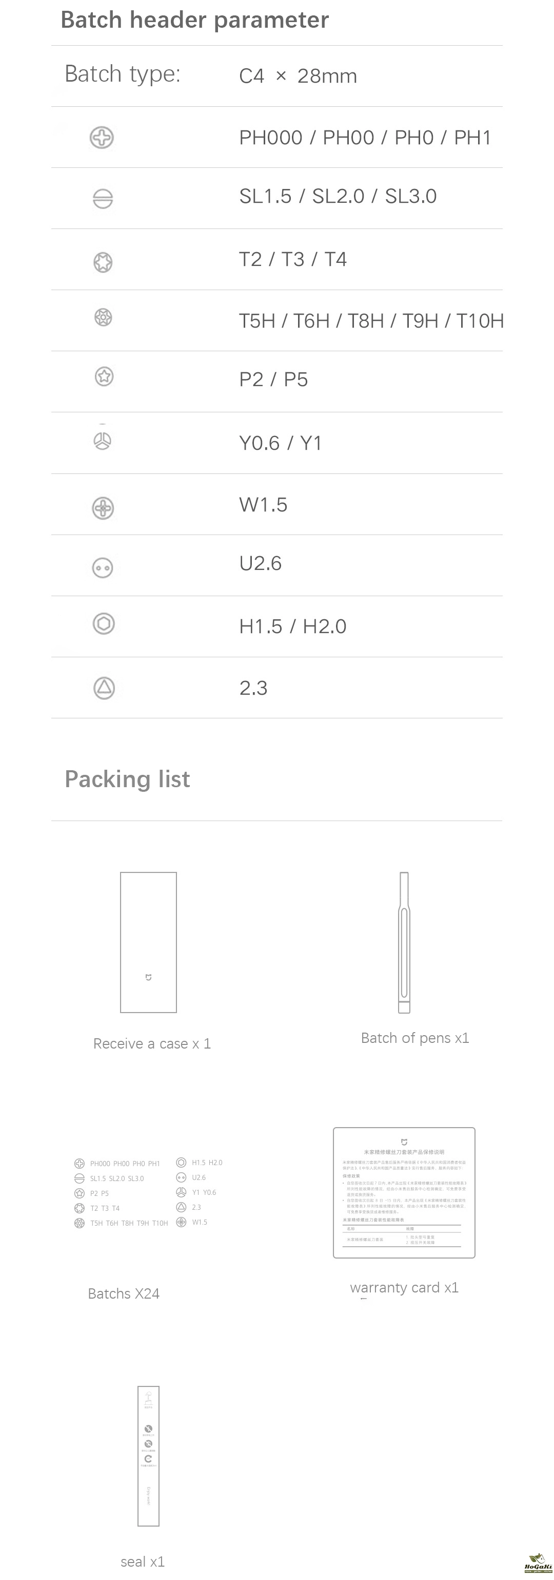Click the hexagon H1.5/H2.0 bit icon
The width and height of the screenshot is (554, 1580).
coord(104,624)
